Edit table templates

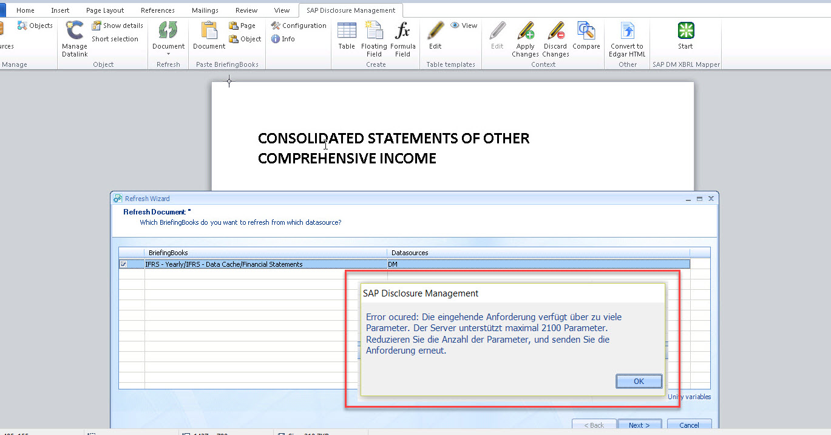coord(435,35)
